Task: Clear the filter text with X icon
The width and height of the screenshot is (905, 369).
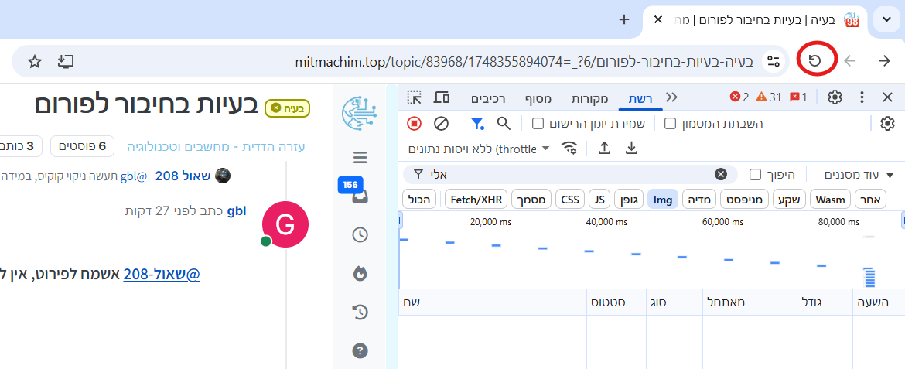Action: click(x=721, y=174)
